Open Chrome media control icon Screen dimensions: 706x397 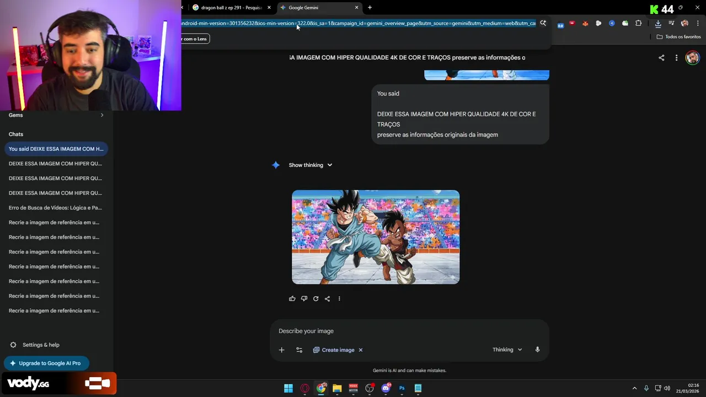(x=671, y=23)
